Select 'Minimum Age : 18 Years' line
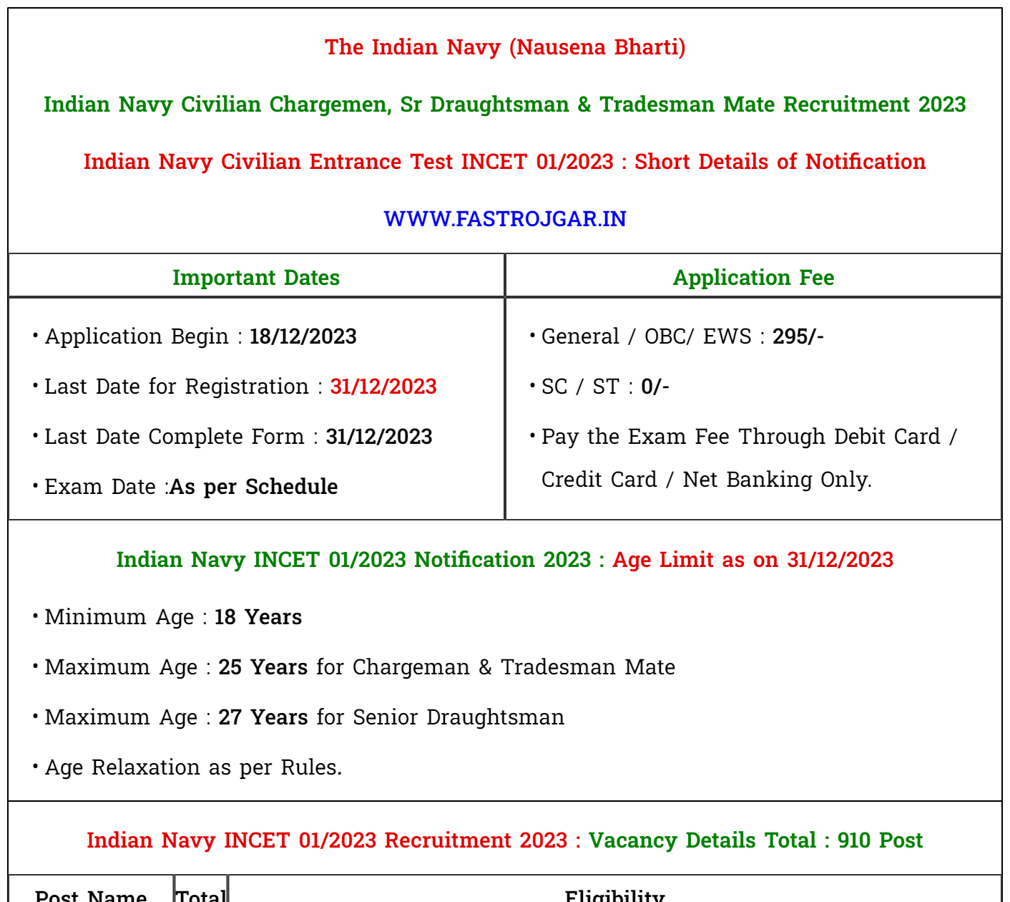 173,617
